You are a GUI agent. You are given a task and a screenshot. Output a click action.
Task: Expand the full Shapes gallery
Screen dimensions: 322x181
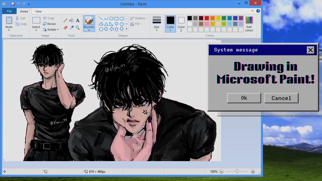tap(127, 29)
